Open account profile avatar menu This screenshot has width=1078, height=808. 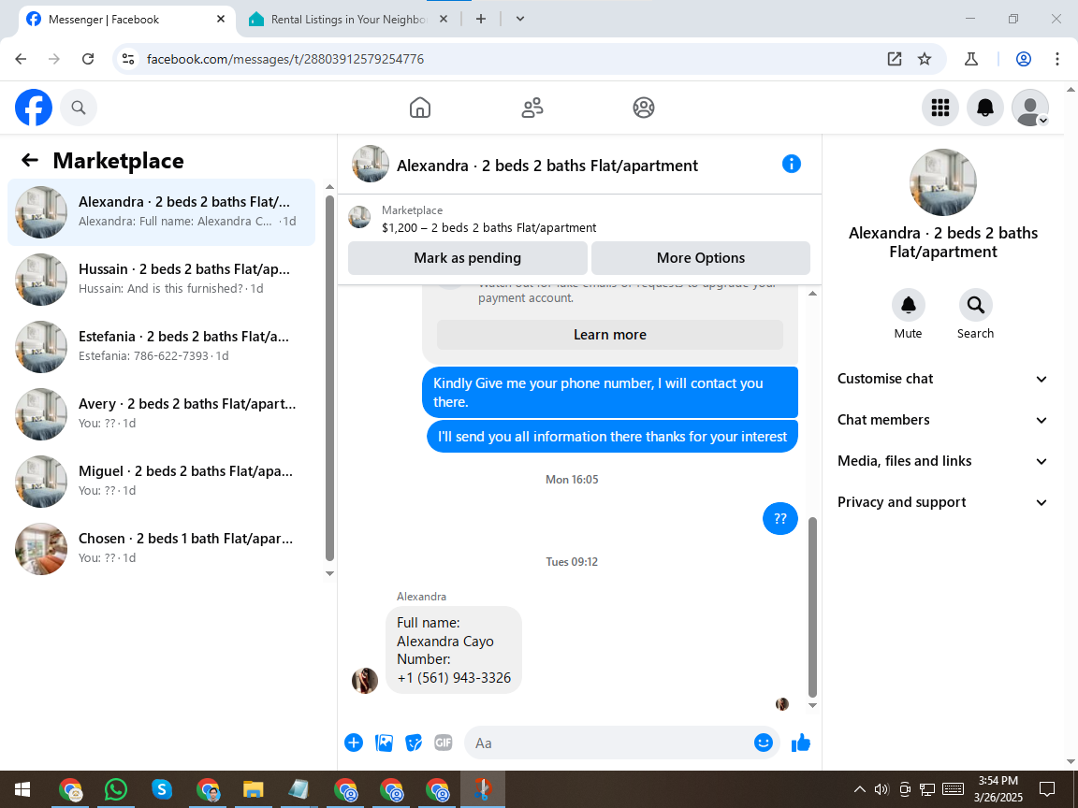(1030, 108)
